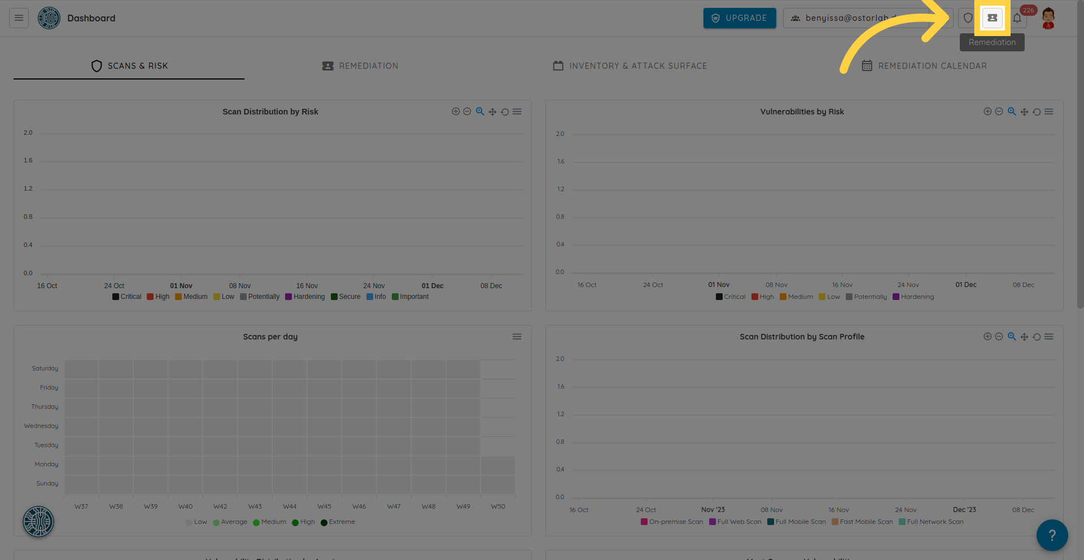Toggle Critical series in Scan Distribution by Risk legend
Image resolution: width=1084 pixels, height=560 pixels.
point(127,297)
